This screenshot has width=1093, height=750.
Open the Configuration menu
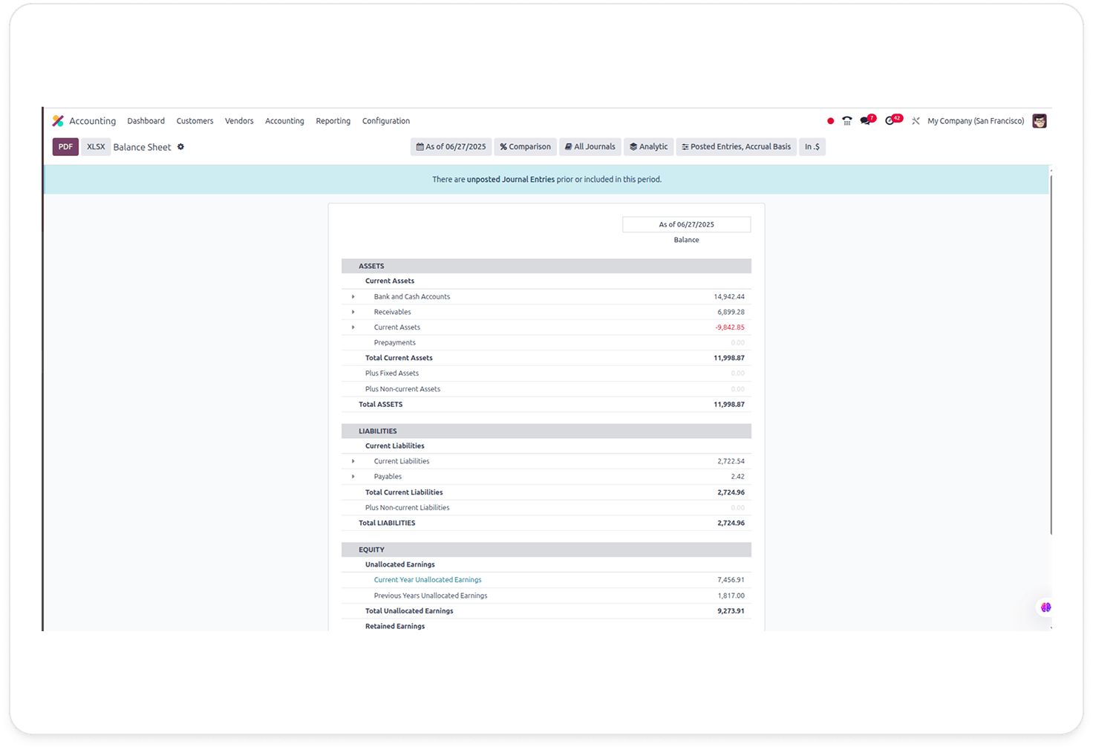(x=385, y=121)
